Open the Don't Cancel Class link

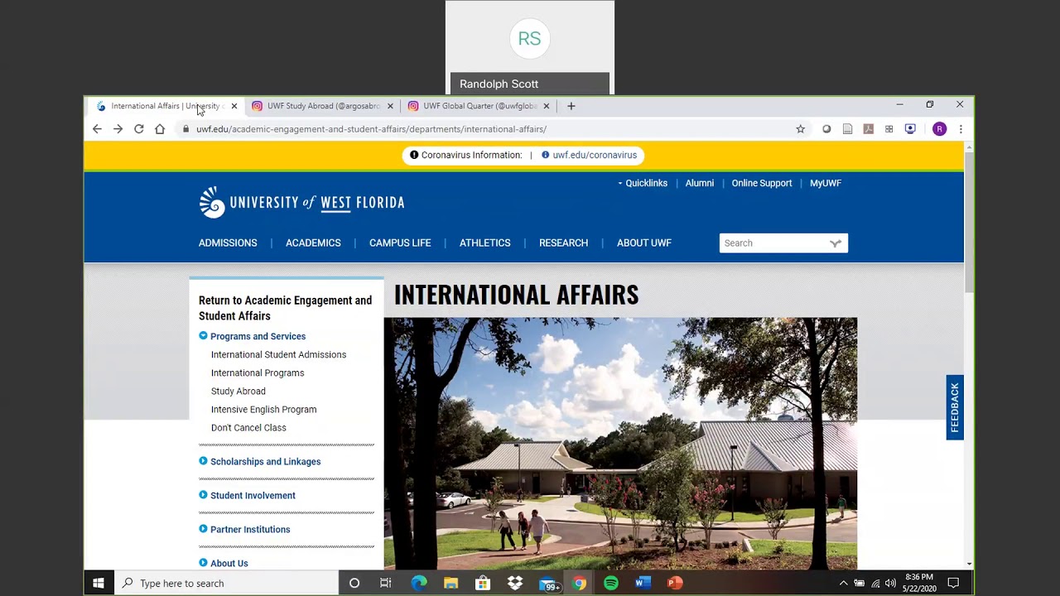(x=248, y=427)
